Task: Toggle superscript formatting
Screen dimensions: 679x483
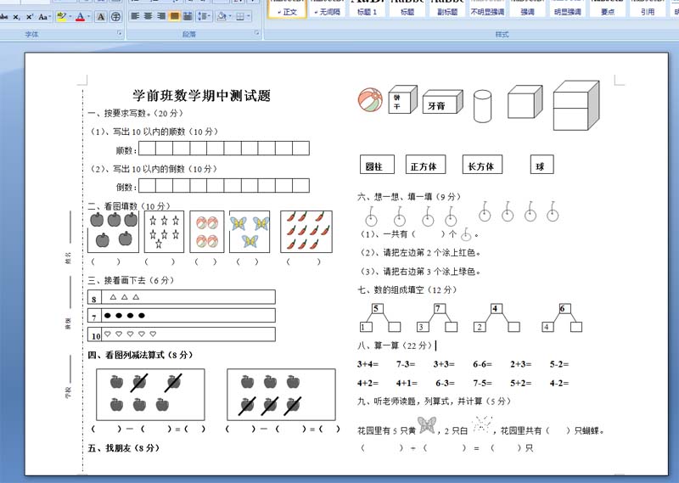Action: pos(30,16)
